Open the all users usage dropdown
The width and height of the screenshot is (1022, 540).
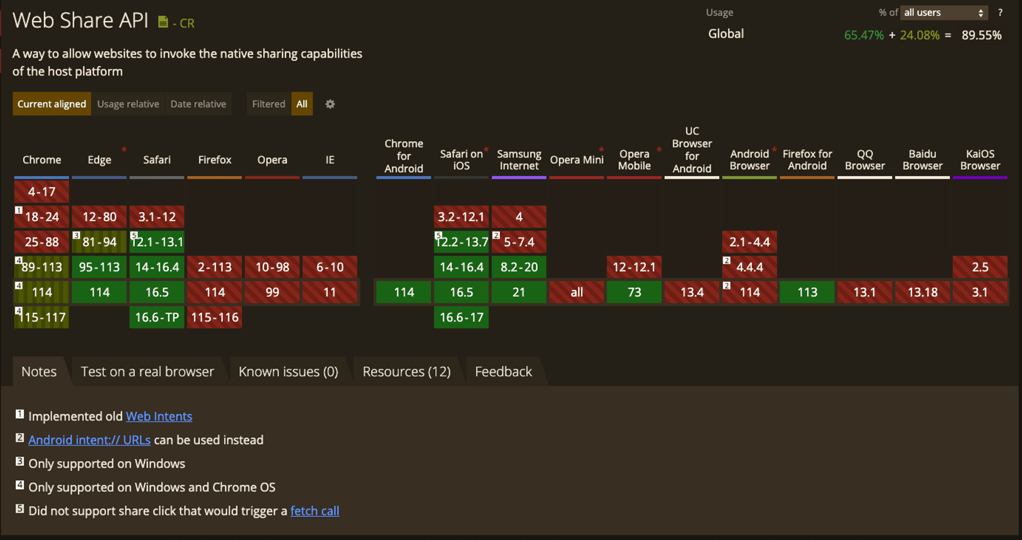tap(944, 13)
